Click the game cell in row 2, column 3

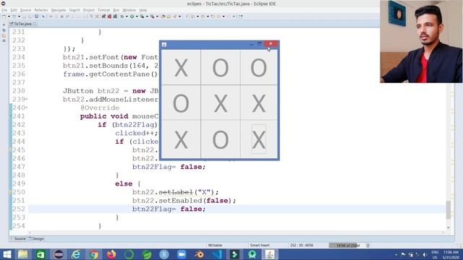pos(259,103)
